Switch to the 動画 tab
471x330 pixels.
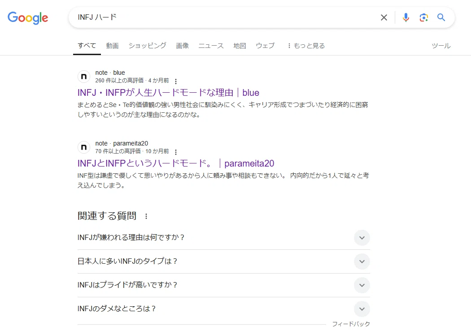pyautogui.click(x=112, y=46)
